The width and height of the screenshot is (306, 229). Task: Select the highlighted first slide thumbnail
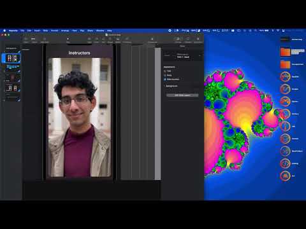pos(11,58)
